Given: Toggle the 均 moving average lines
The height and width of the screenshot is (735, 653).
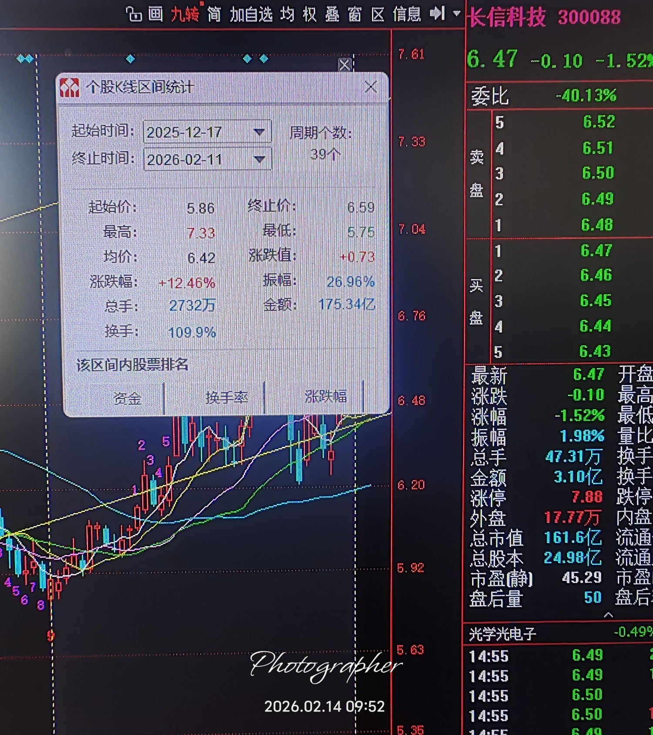Looking at the screenshot, I should click(287, 14).
